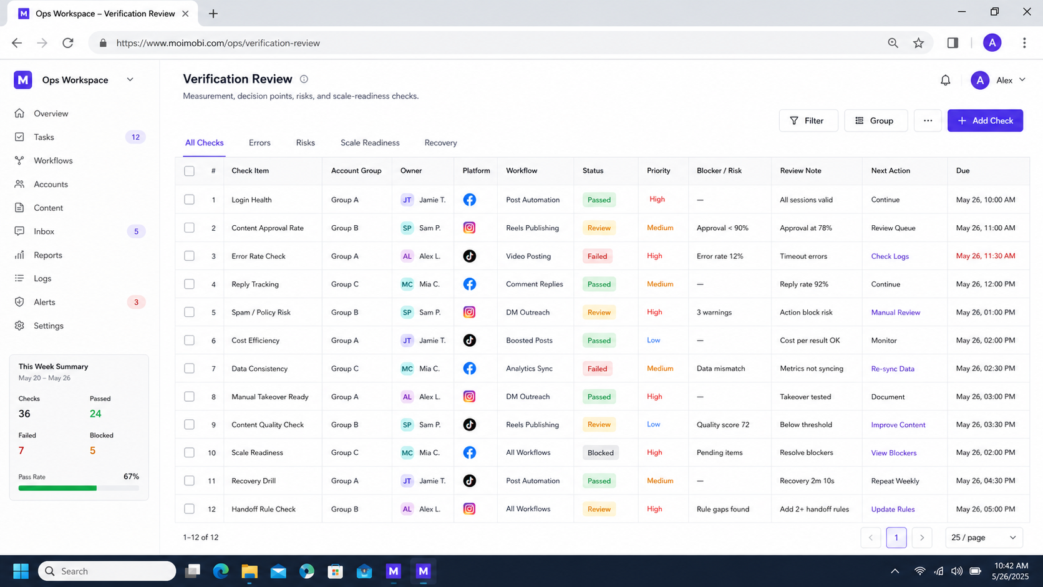
Task: Click the Pass Rate progress bar
Action: pos(79,488)
